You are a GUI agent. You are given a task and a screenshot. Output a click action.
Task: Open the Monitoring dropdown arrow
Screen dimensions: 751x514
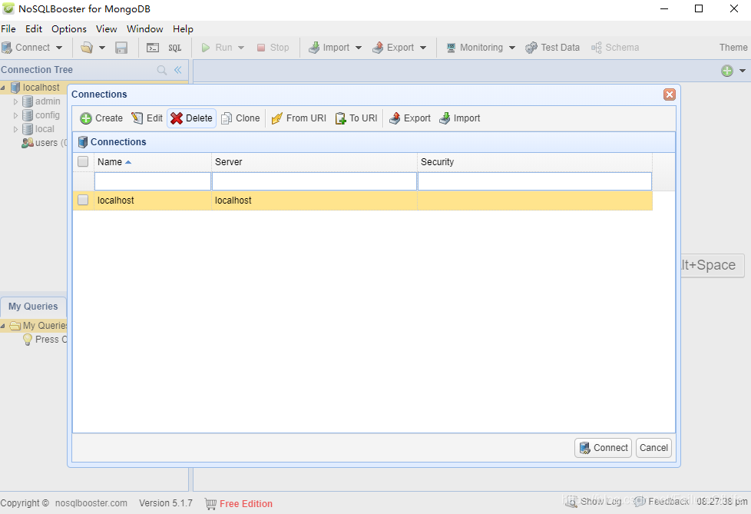[512, 48]
